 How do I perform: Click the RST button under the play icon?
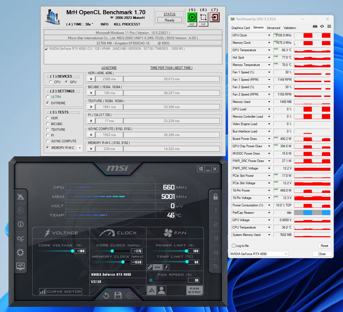click(192, 24)
